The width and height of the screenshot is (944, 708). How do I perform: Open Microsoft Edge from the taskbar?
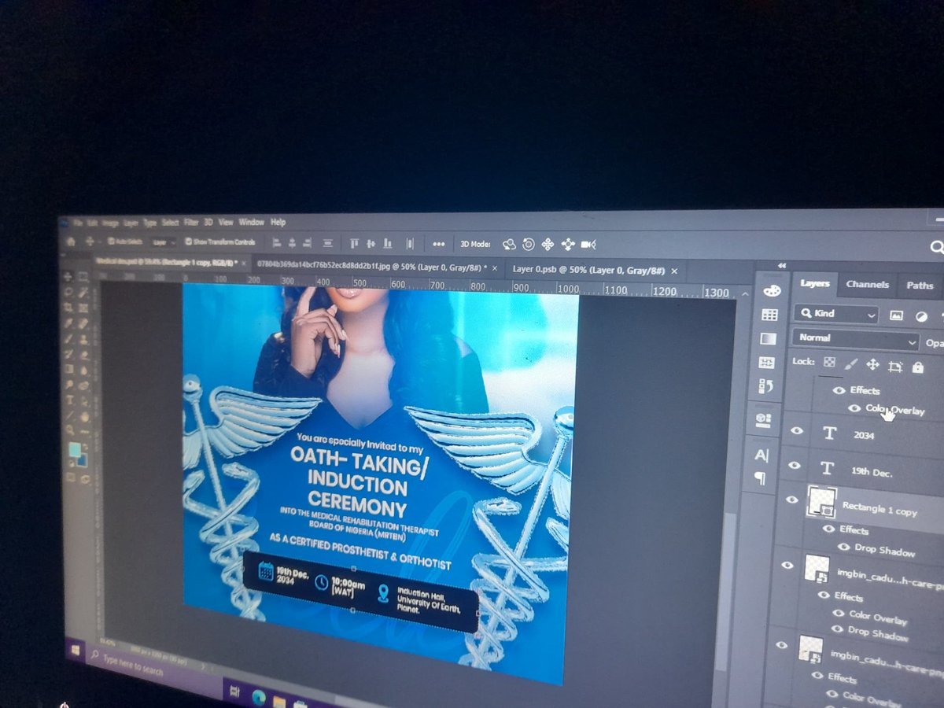[259, 697]
